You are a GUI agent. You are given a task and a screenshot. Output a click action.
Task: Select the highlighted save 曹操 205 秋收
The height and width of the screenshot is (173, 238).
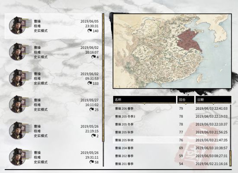(171, 140)
